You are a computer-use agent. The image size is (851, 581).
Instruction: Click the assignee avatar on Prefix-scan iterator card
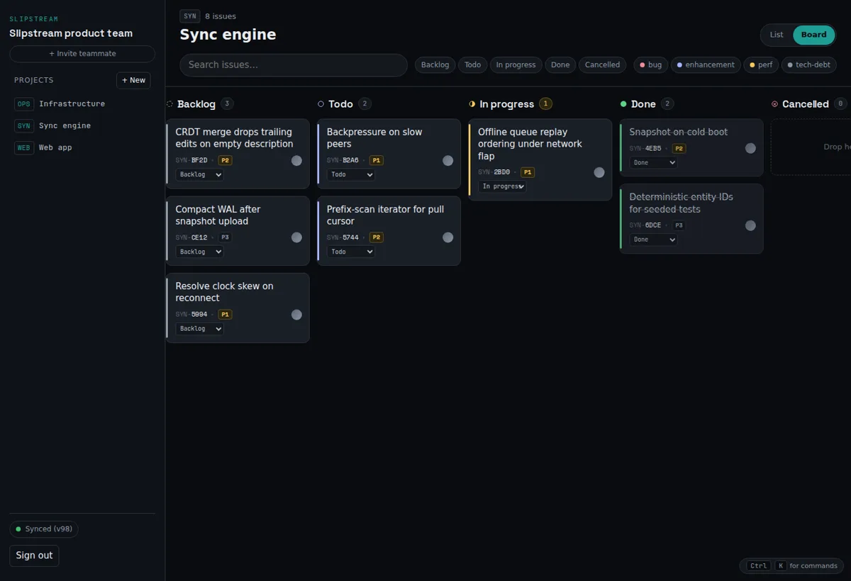[447, 237]
